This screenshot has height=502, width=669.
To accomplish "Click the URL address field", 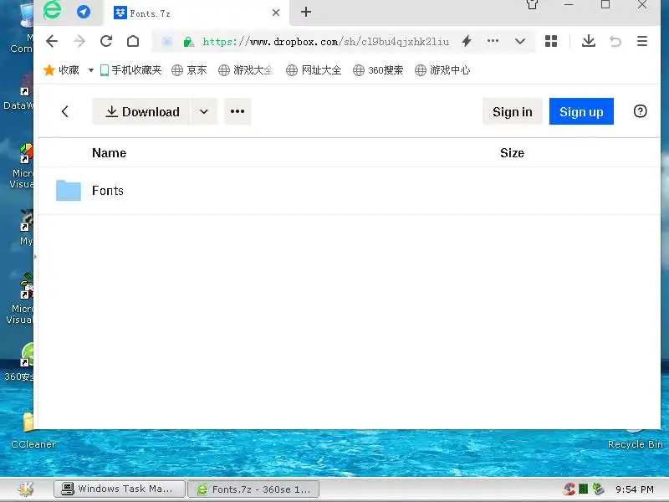I will (326, 41).
